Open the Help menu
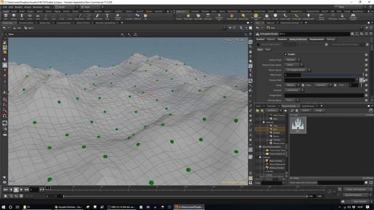374x210 pixels. 47,7
